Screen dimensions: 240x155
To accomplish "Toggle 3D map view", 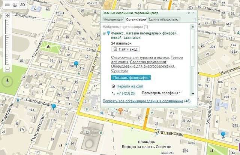I will click(x=23, y=5).
